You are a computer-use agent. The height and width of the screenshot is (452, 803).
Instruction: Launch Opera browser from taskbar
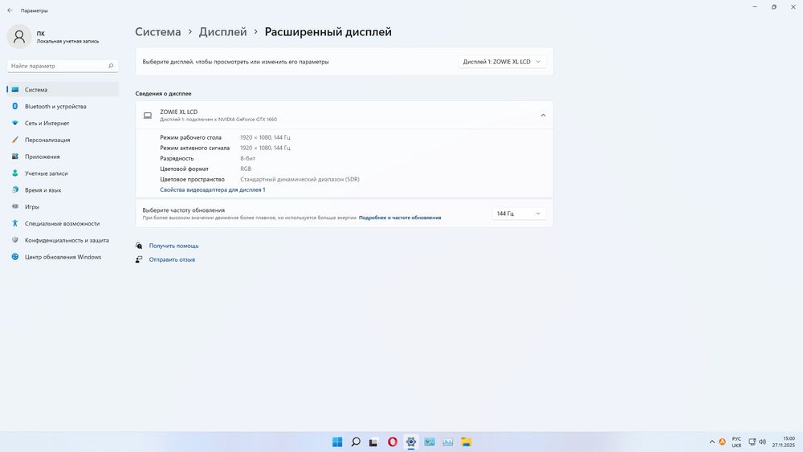coord(393,442)
